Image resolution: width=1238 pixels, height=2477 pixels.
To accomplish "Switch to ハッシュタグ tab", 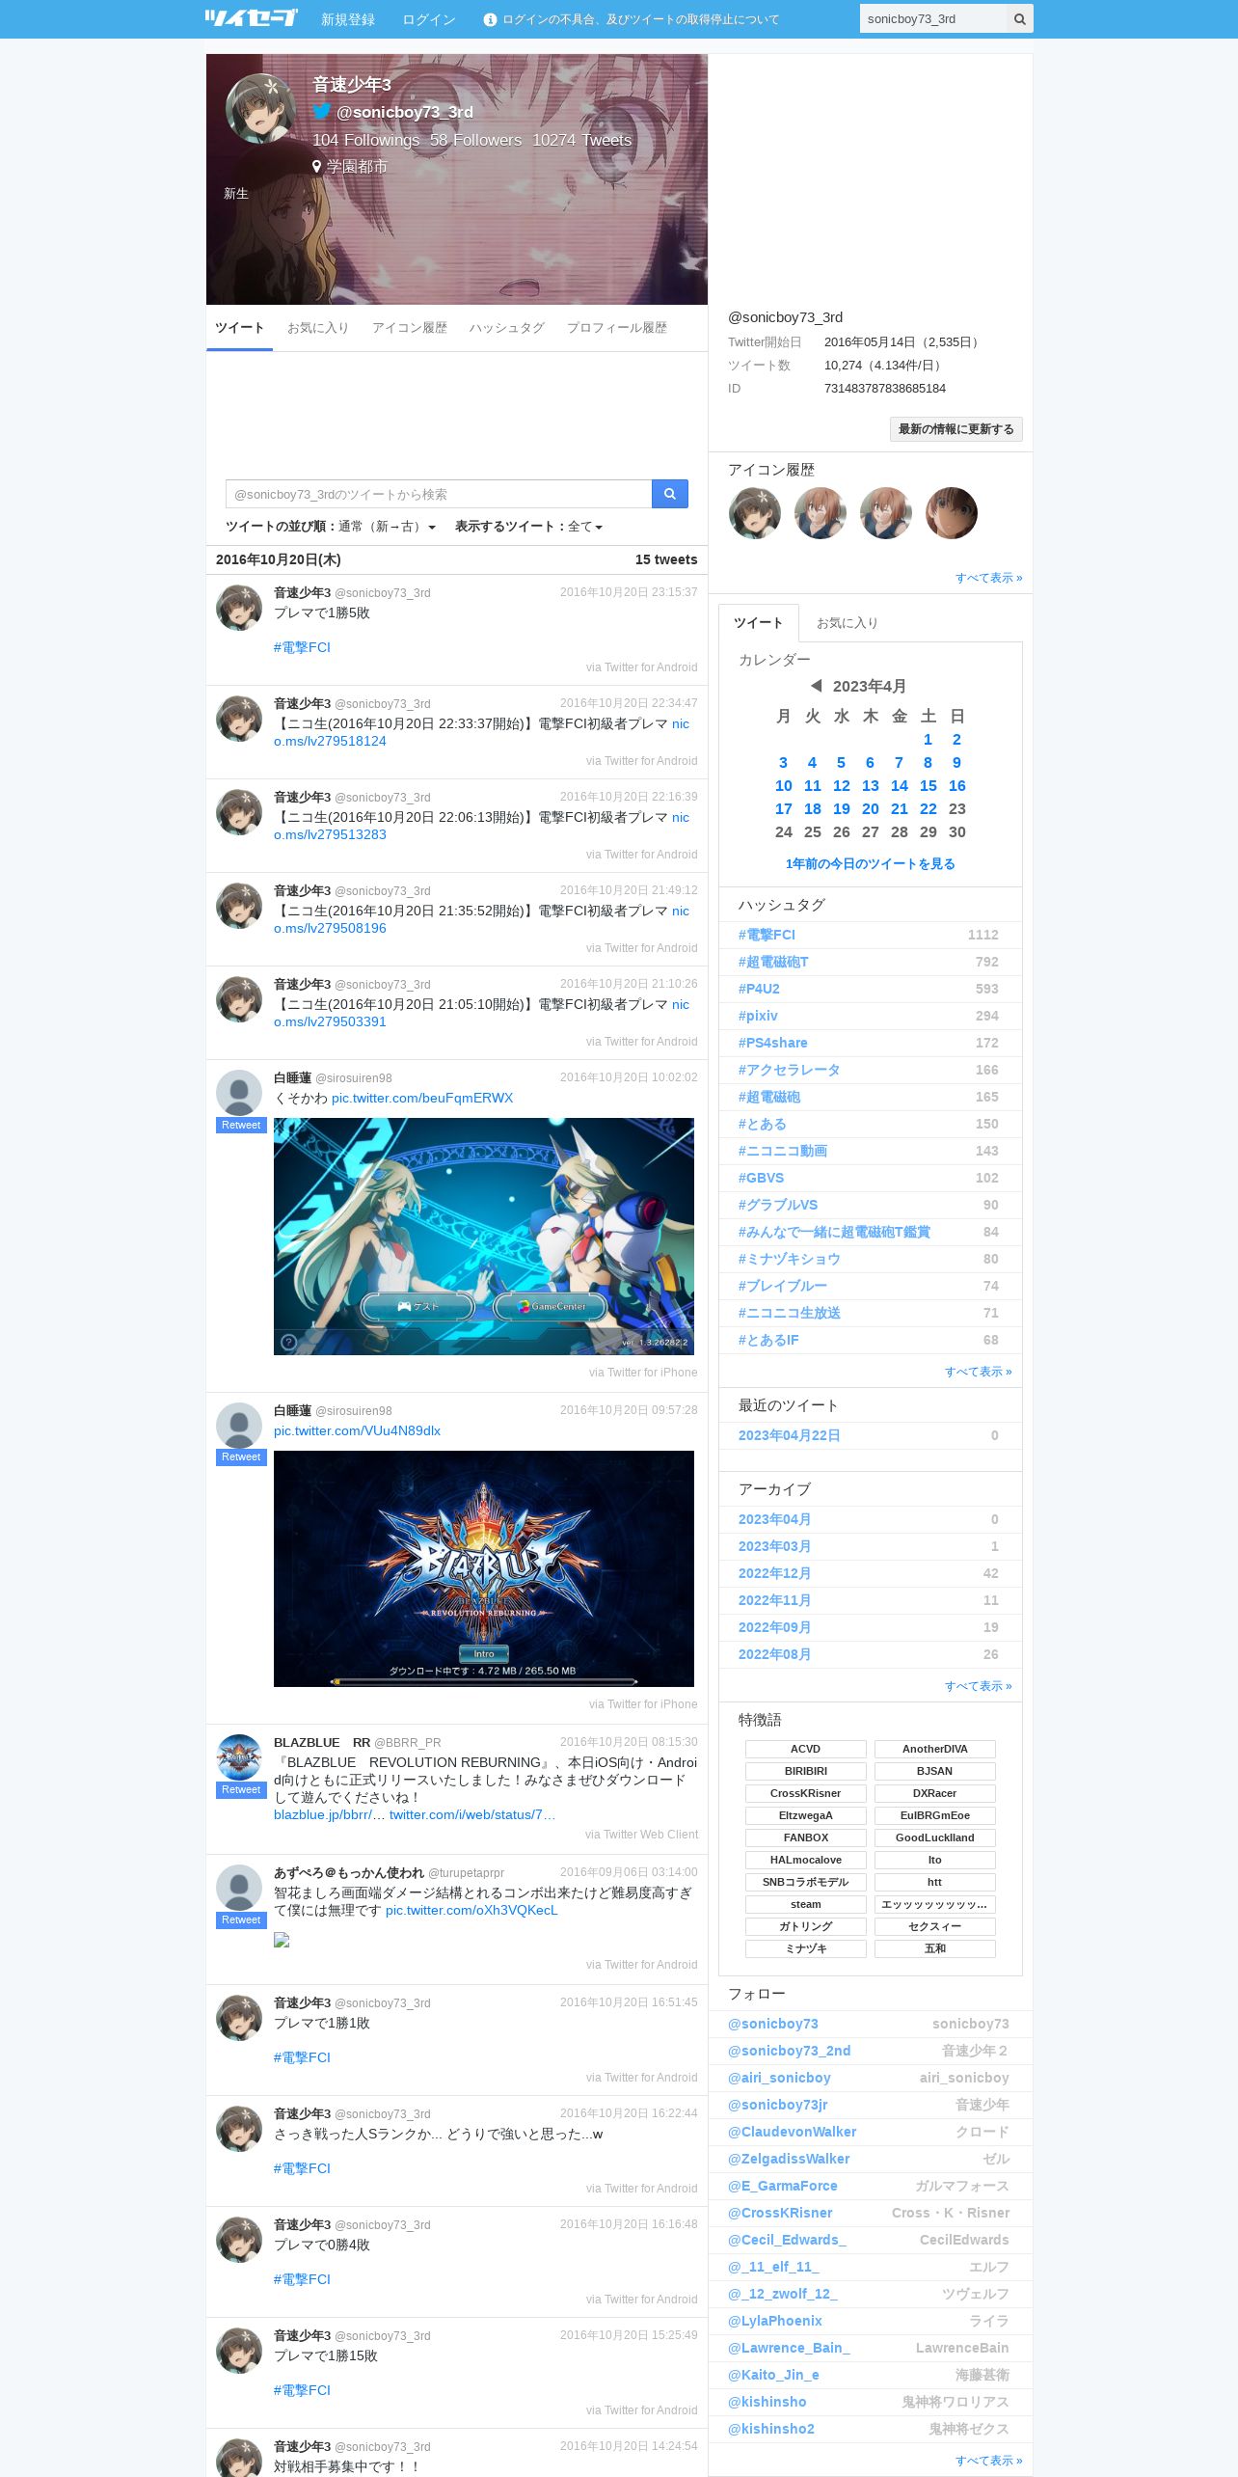I will coord(507,328).
